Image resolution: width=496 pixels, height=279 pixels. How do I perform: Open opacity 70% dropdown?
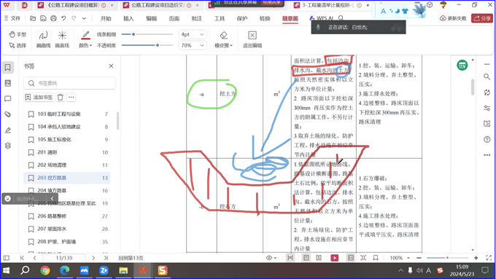coord(193,45)
